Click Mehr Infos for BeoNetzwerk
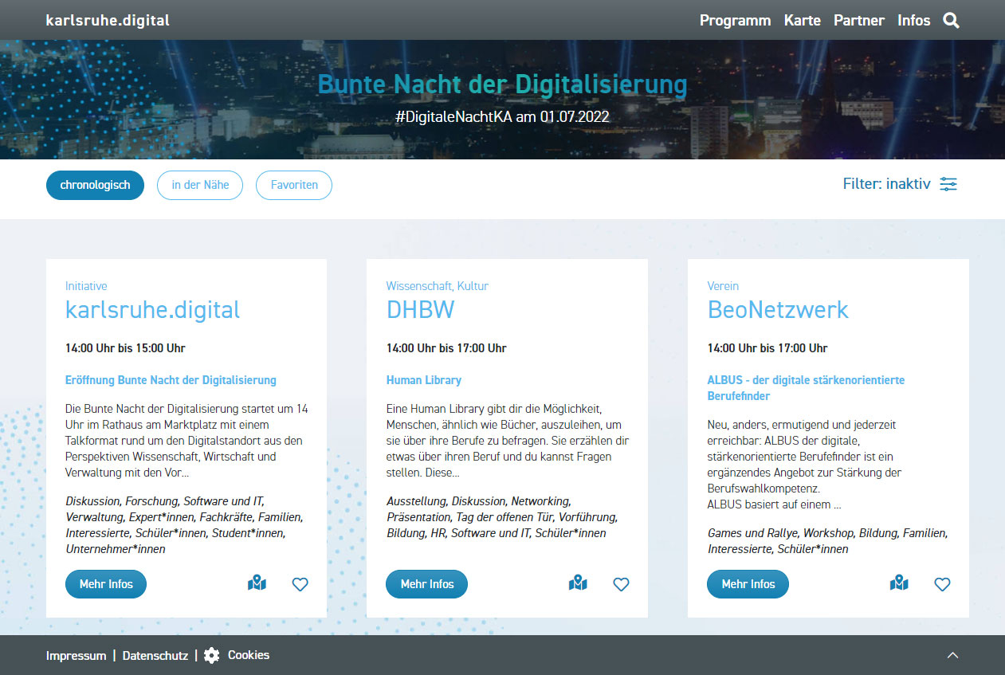This screenshot has width=1005, height=675. pyautogui.click(x=748, y=584)
